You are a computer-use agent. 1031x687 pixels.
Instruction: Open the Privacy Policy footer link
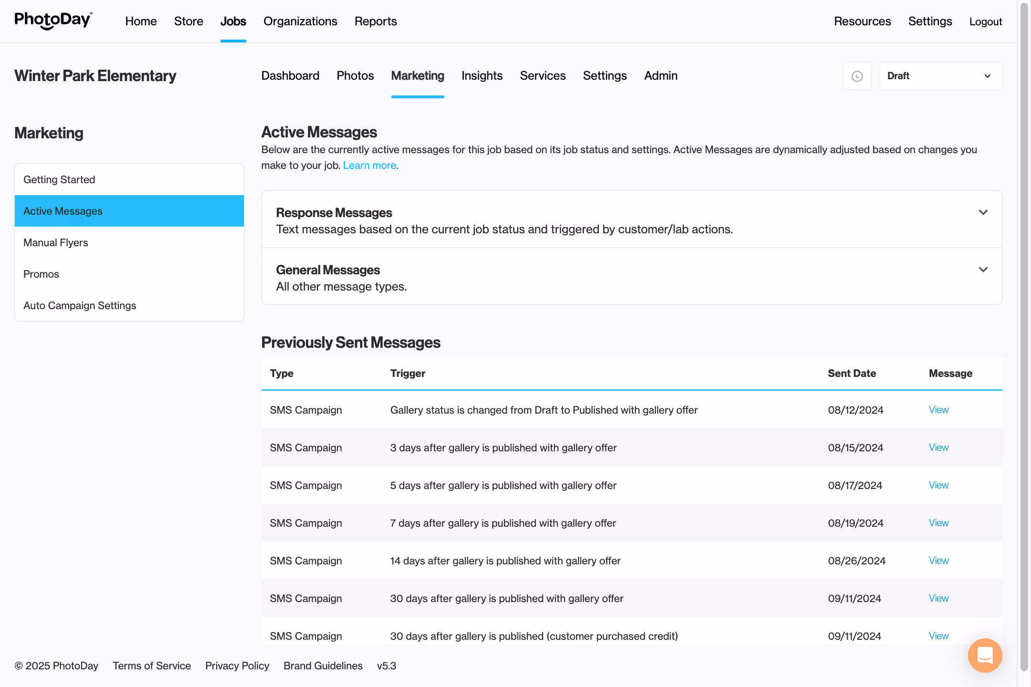[x=237, y=666]
